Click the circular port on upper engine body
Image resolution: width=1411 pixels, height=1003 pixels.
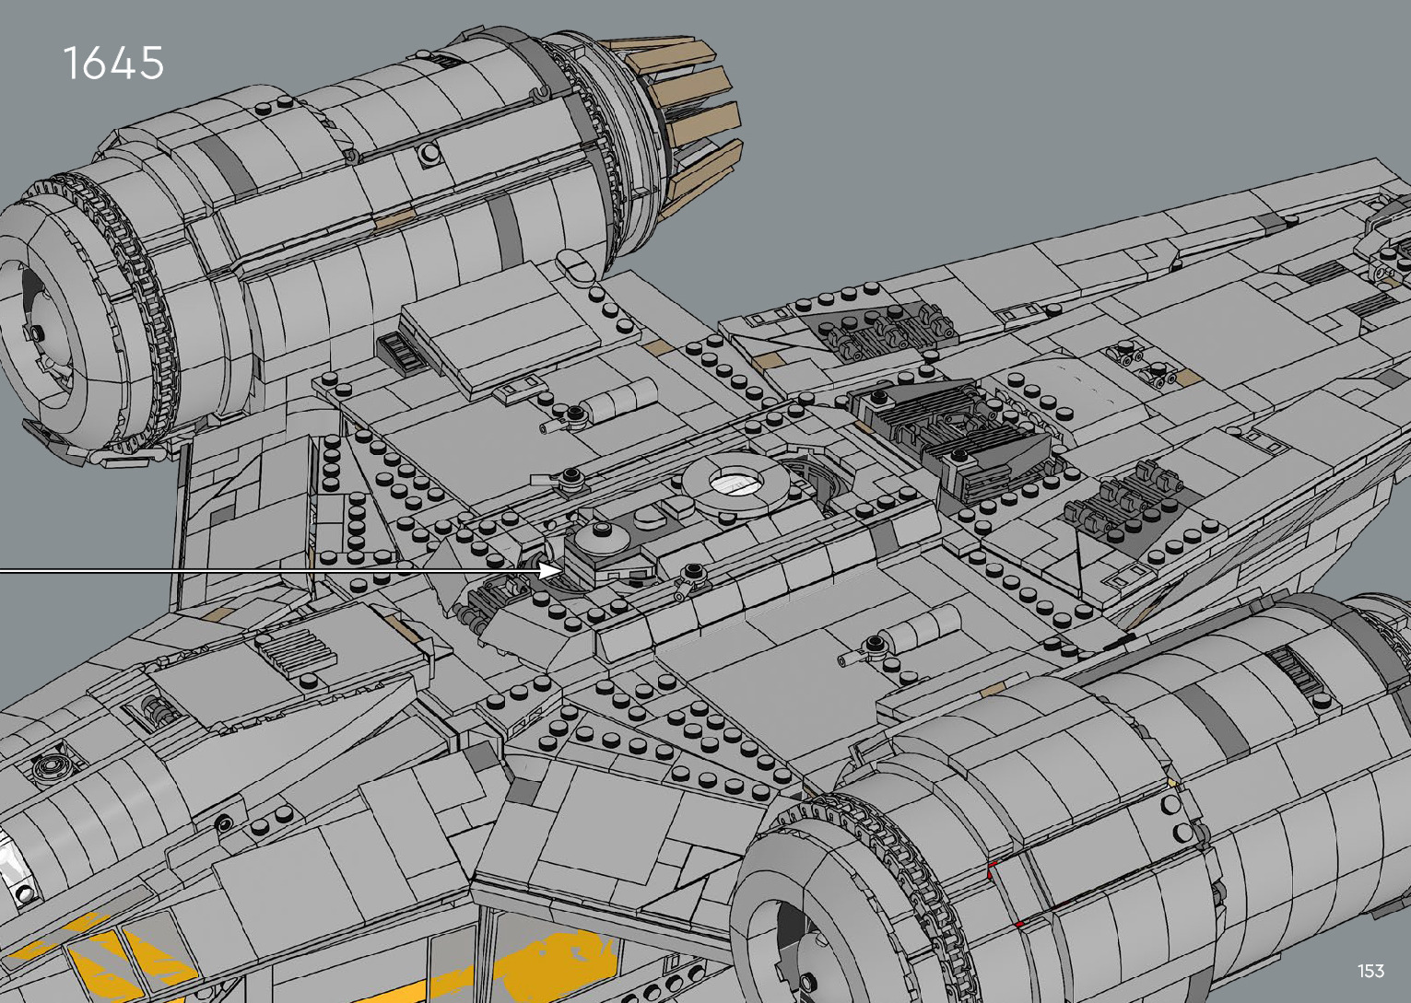pos(429,154)
